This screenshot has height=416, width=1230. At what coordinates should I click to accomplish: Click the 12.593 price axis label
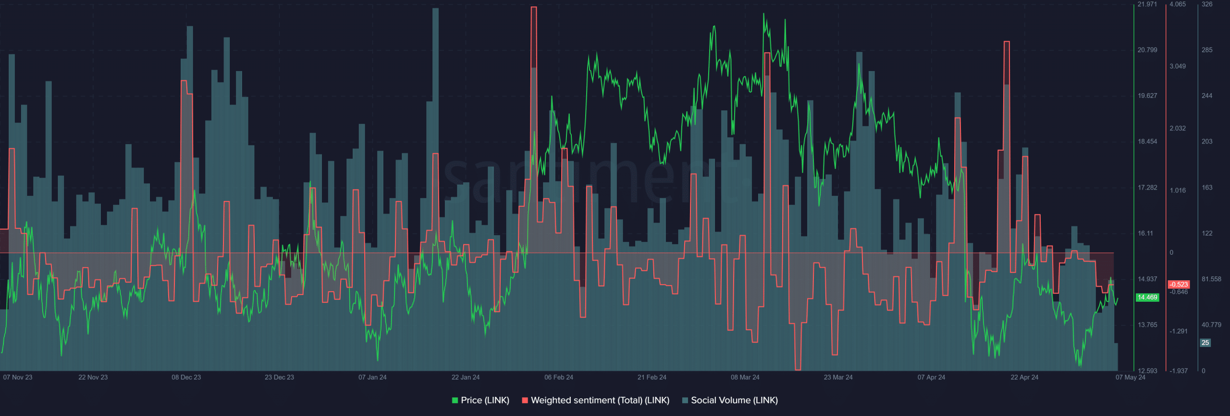[1147, 371]
